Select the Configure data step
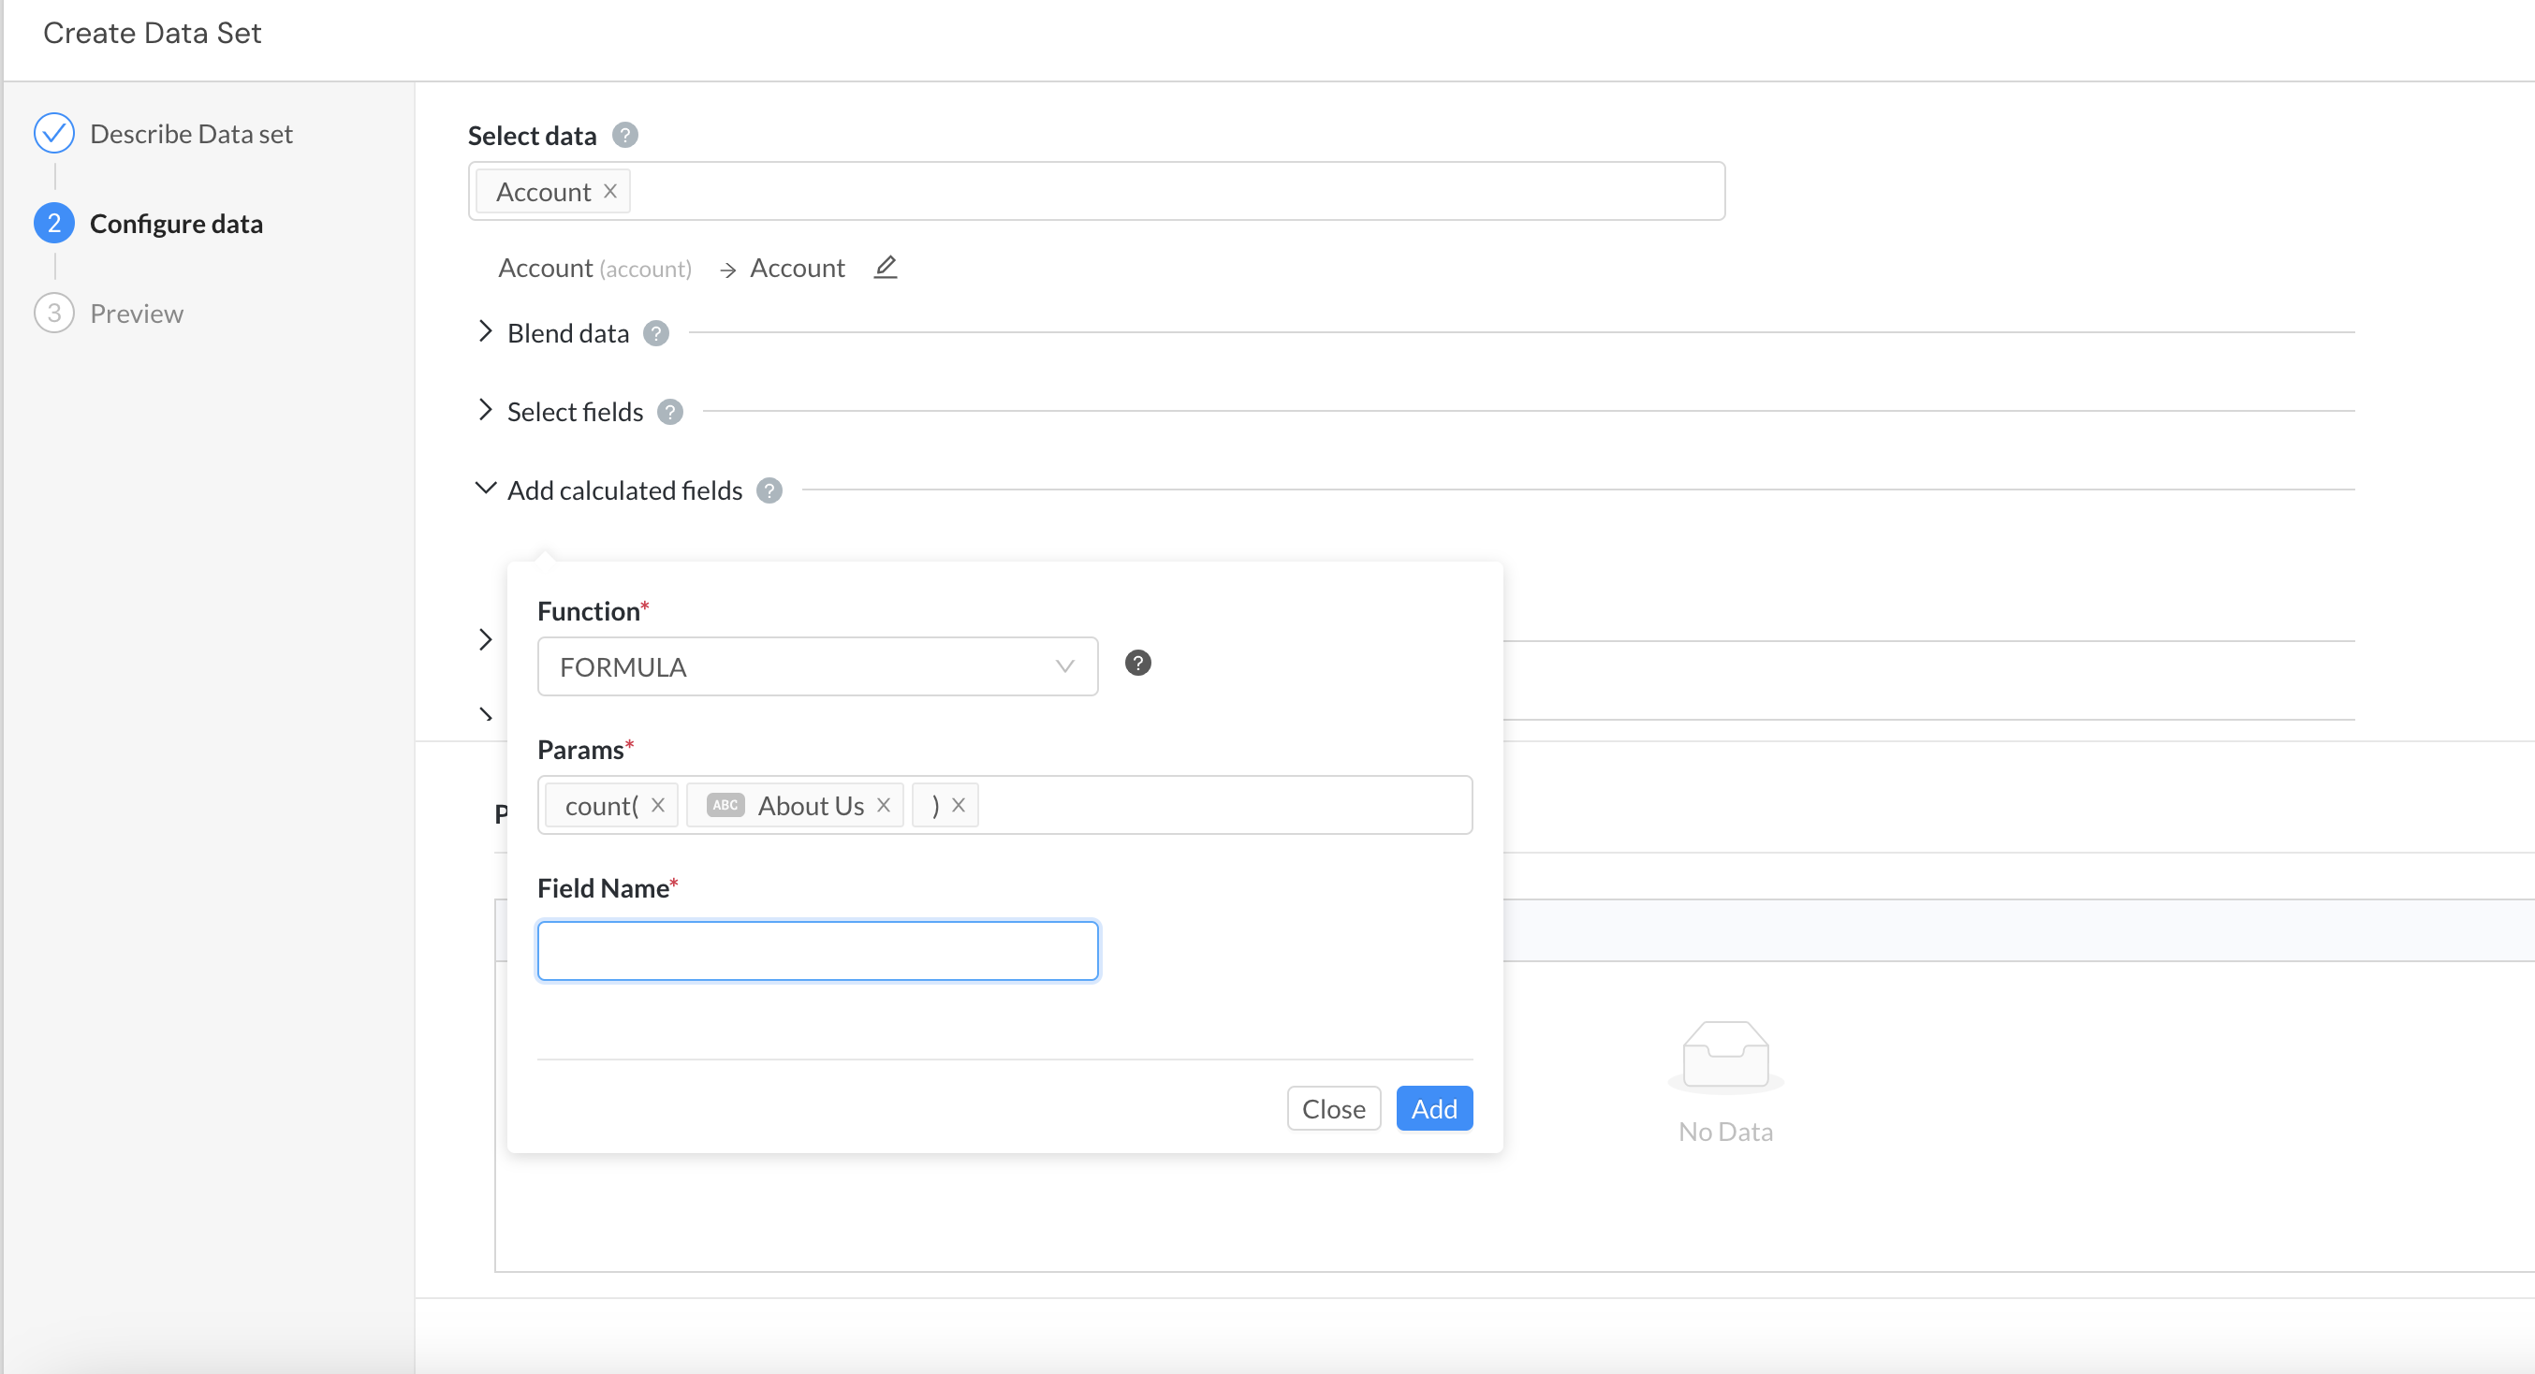 click(176, 224)
